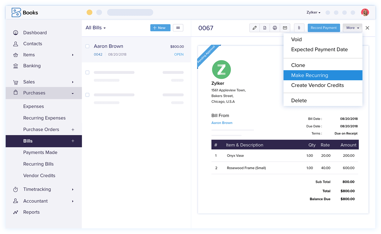Click the Items basket icon
Viewport: 381px width, 234px height.
click(15, 55)
